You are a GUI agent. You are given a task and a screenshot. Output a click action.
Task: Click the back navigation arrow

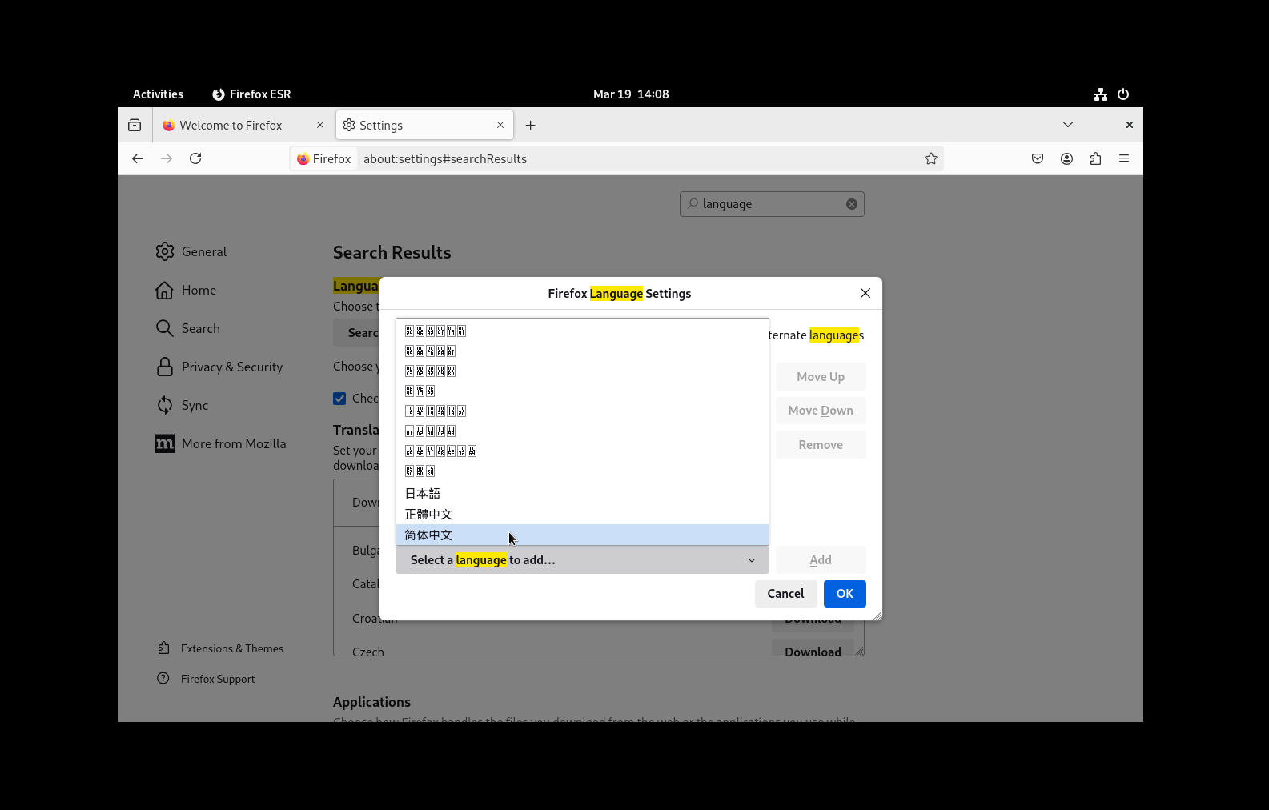138,158
